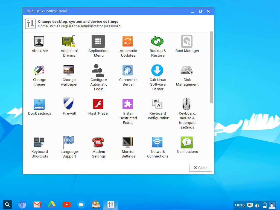This screenshot has height=210, width=280.
Task: Launch the Boot Manager
Action: [x=187, y=43]
